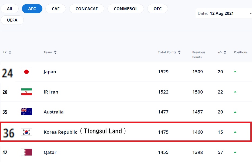Open the Japan team link
This screenshot has height=162, width=252.
(50, 72)
